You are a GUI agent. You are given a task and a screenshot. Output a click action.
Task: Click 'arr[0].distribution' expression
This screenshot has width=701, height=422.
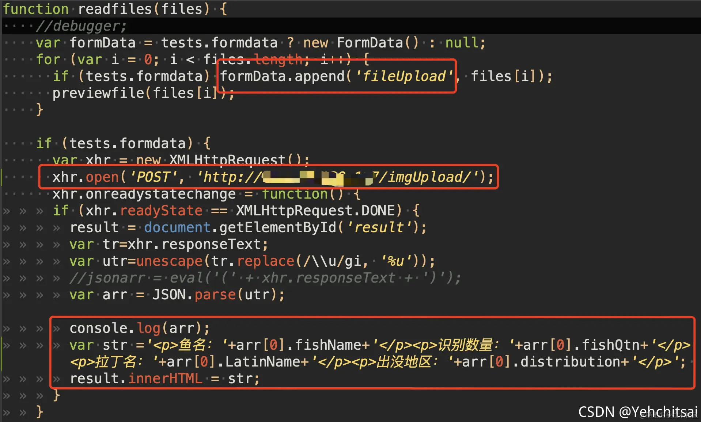(x=541, y=362)
